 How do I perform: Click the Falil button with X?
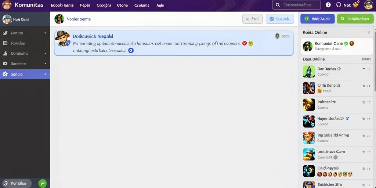point(253,19)
